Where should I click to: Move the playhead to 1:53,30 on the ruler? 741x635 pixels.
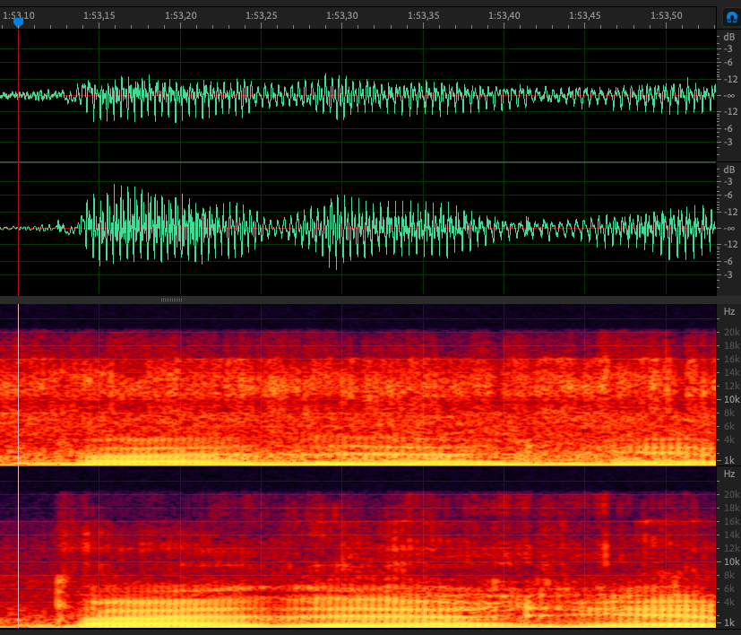pos(342,15)
